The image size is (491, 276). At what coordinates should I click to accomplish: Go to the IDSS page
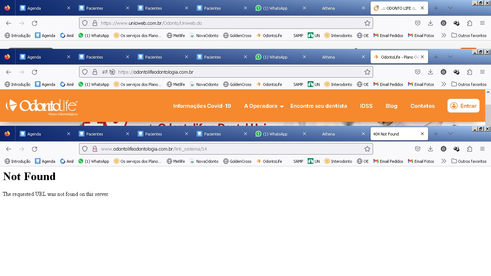tap(366, 106)
